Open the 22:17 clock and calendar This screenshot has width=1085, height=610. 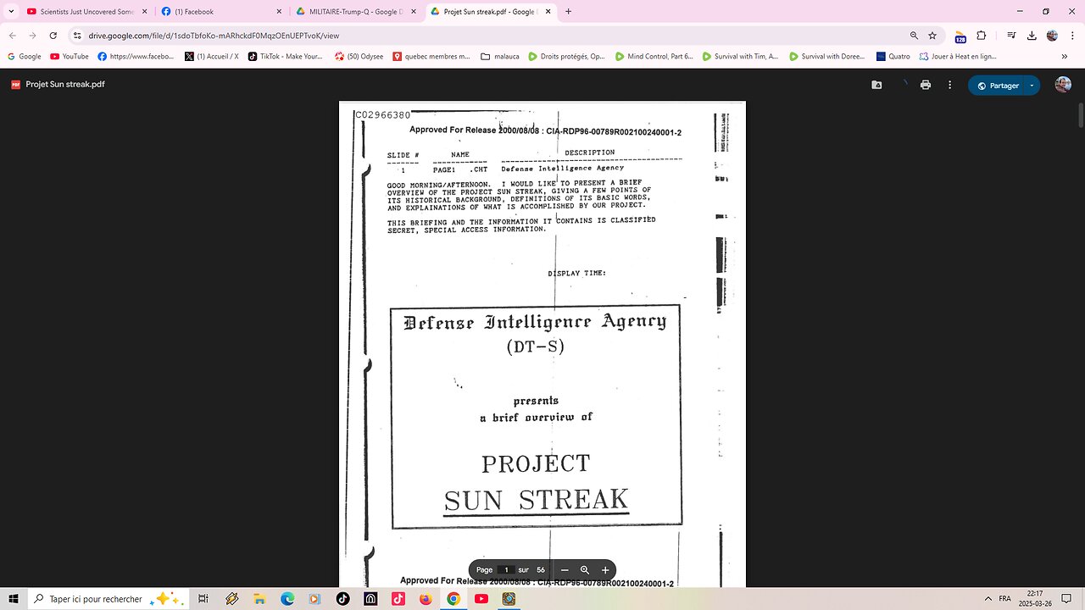[1034, 598]
